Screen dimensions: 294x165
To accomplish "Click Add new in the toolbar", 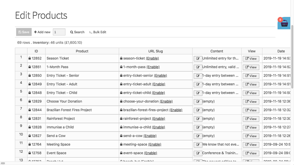I will pyautogui.click(x=42, y=32).
